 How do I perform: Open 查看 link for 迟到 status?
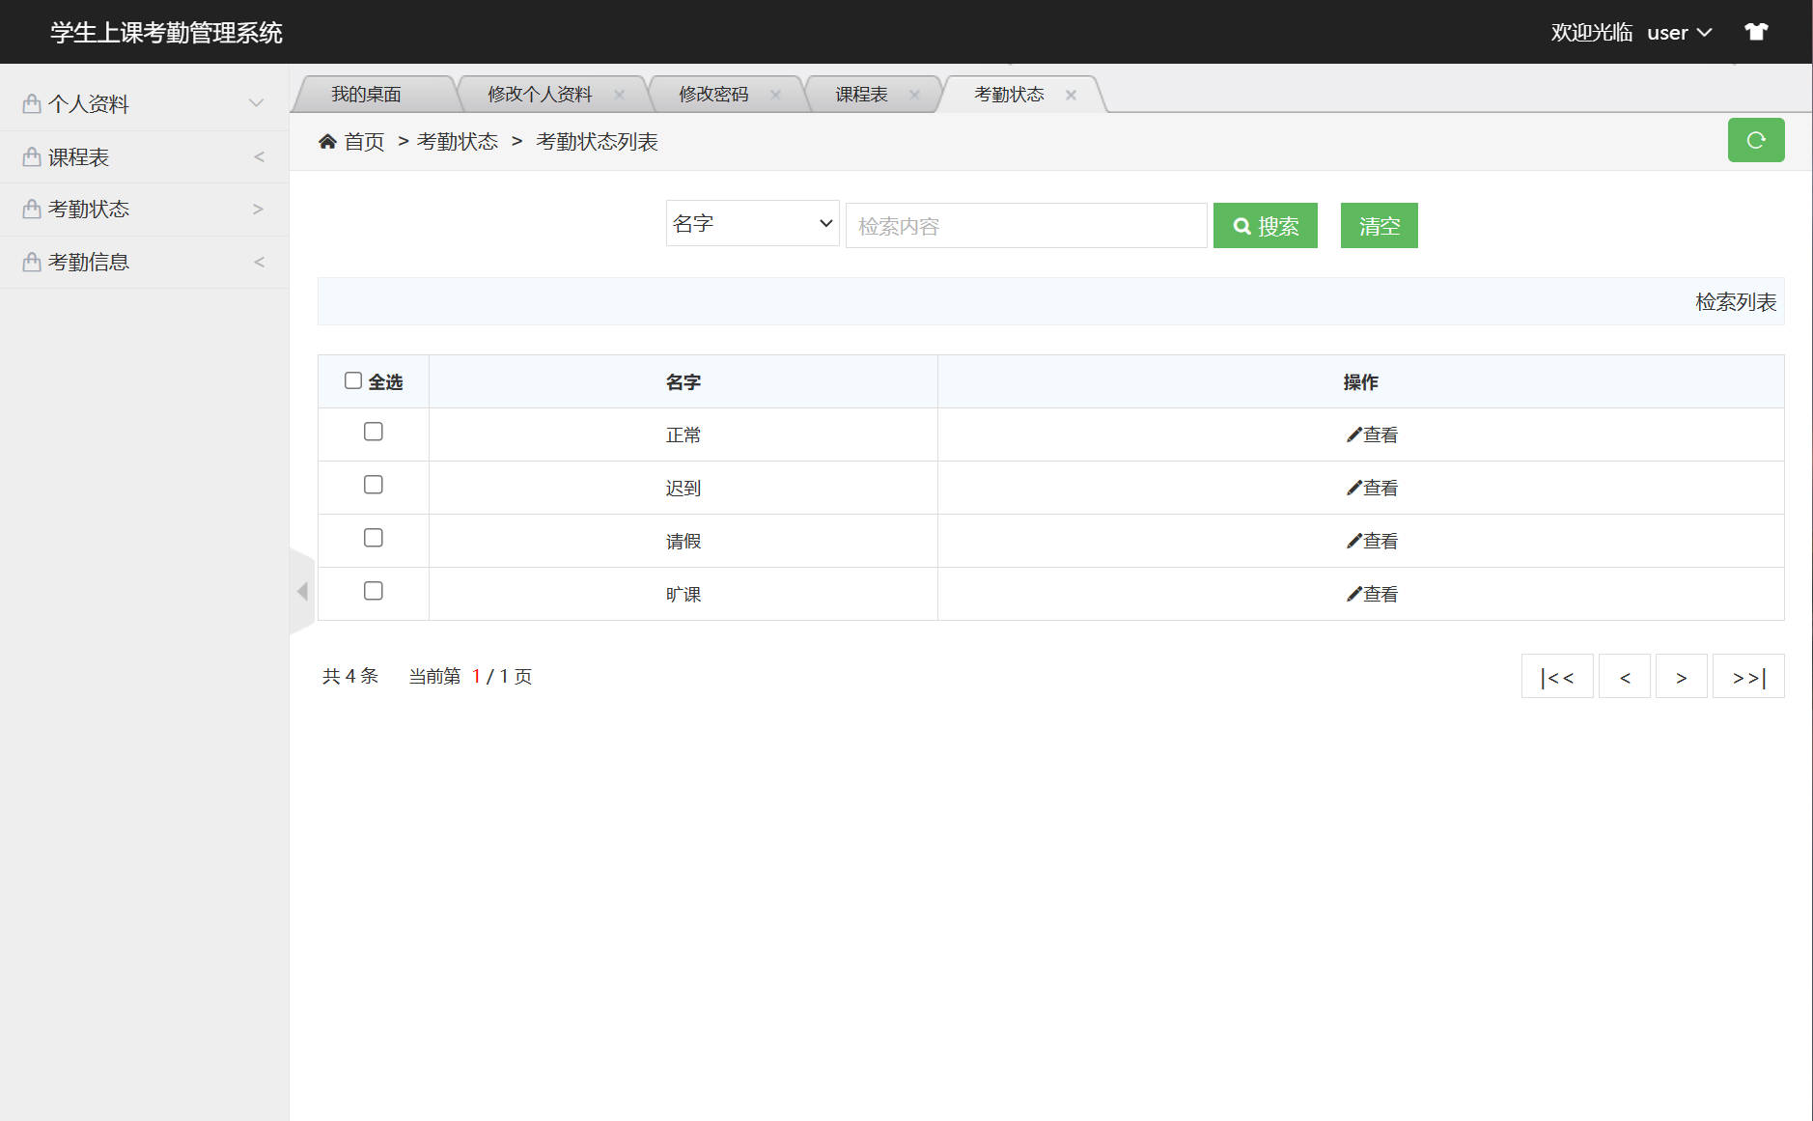click(x=1380, y=488)
